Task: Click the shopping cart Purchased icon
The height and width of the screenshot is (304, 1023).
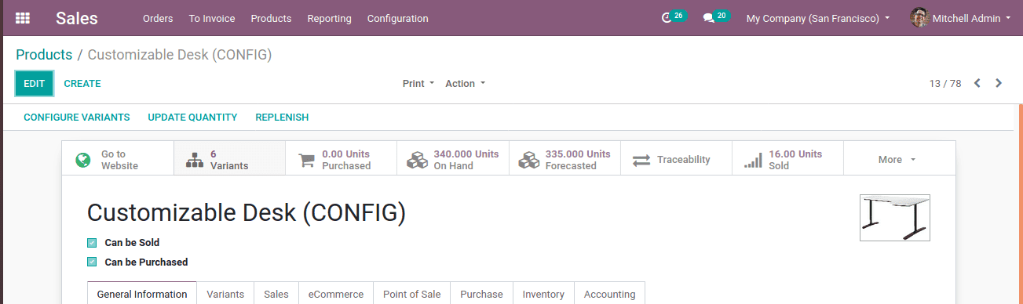Action: tap(307, 160)
